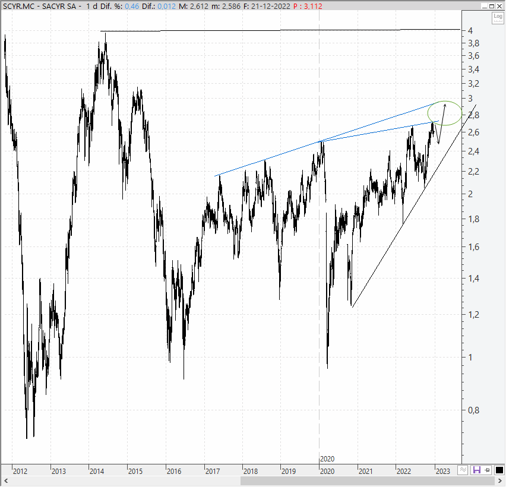Click the 2018 year label
506x487 pixels.
[x=251, y=471]
